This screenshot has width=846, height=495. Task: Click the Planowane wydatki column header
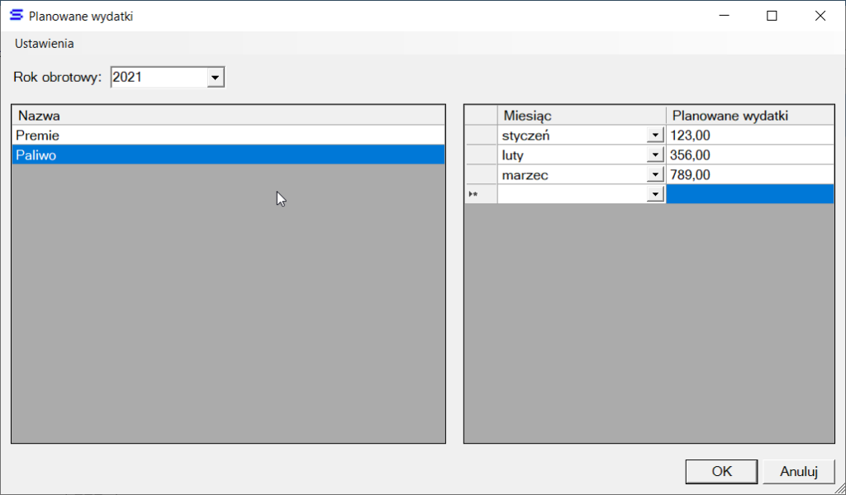(x=749, y=116)
